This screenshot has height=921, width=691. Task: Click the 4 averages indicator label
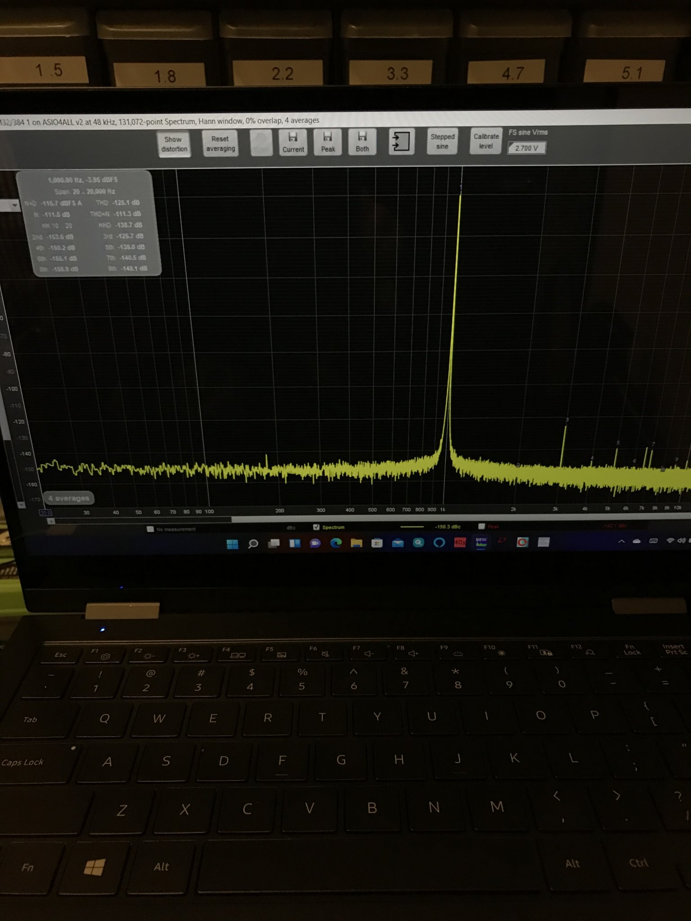(x=69, y=498)
